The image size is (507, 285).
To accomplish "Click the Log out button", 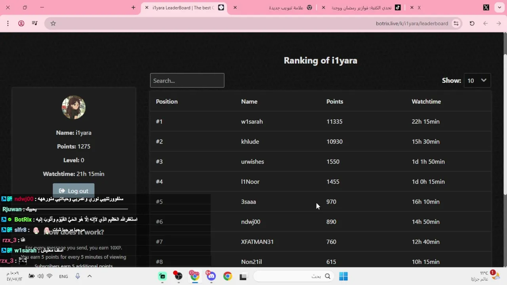I will [x=74, y=191].
